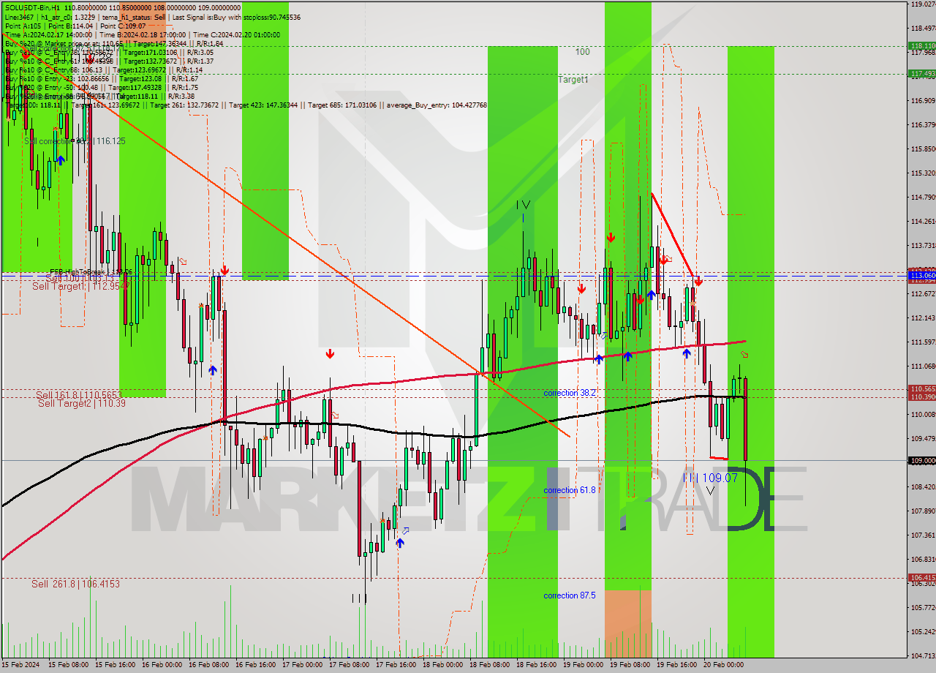Click the 114.261 price axis value
The image size is (936, 673).
[x=922, y=221]
